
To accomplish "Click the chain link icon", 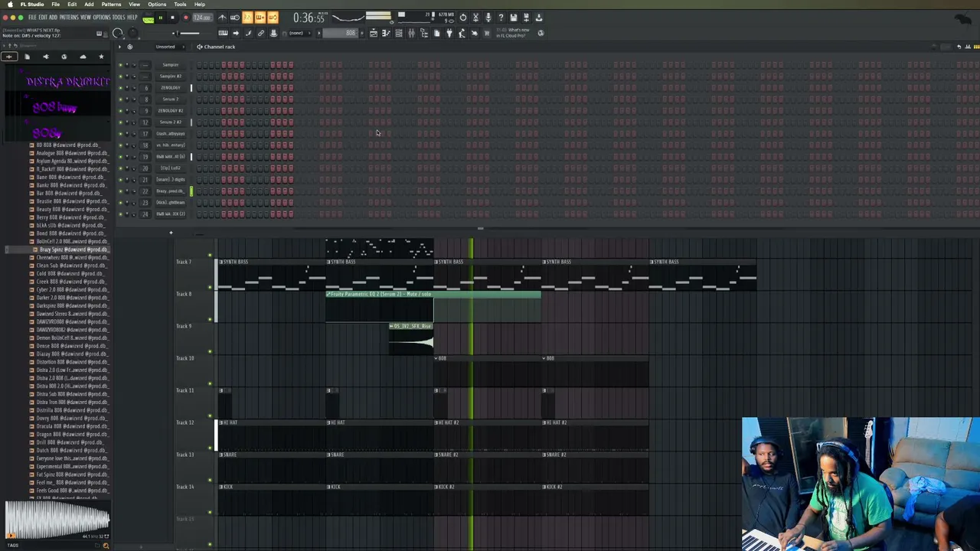I will pyautogui.click(x=260, y=33).
